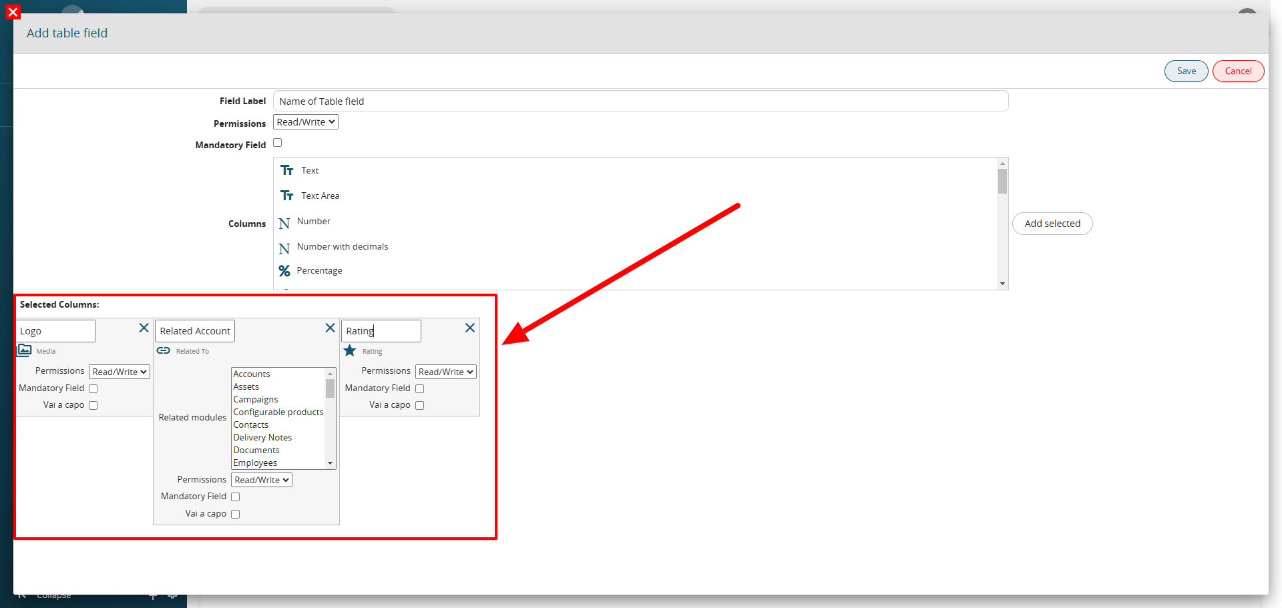Enable Mandatory Field for Logo column
Image resolution: width=1282 pixels, height=608 pixels.
(x=93, y=388)
